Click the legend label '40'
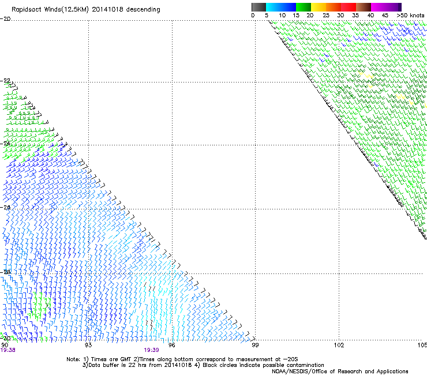 point(370,16)
